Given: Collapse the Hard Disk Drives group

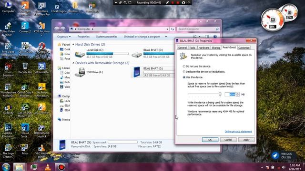Looking at the screenshot, I should (x=73, y=44).
